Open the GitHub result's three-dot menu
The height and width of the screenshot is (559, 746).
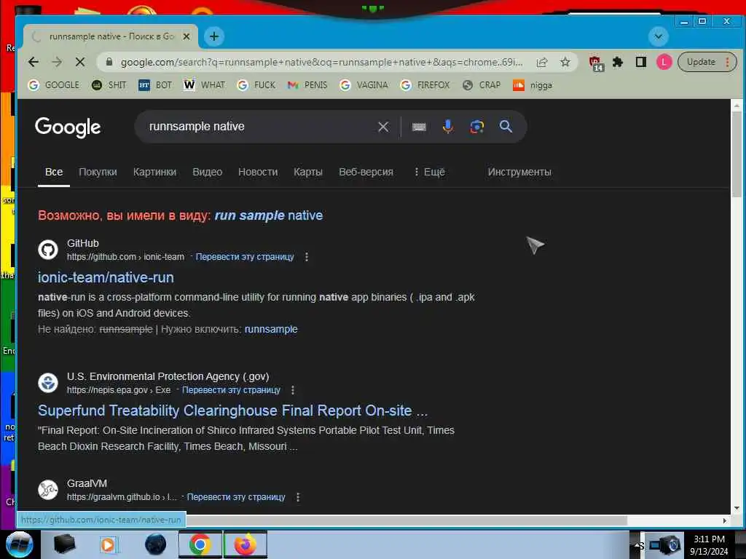click(307, 257)
